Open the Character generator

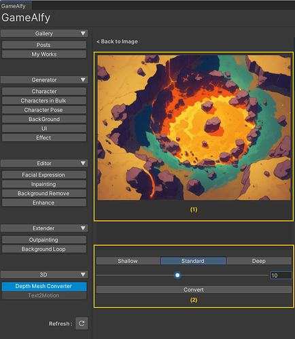[x=44, y=91]
